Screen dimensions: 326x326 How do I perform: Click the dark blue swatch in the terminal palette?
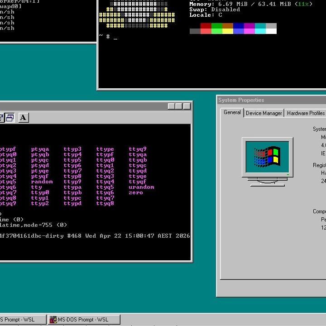(x=239, y=26)
